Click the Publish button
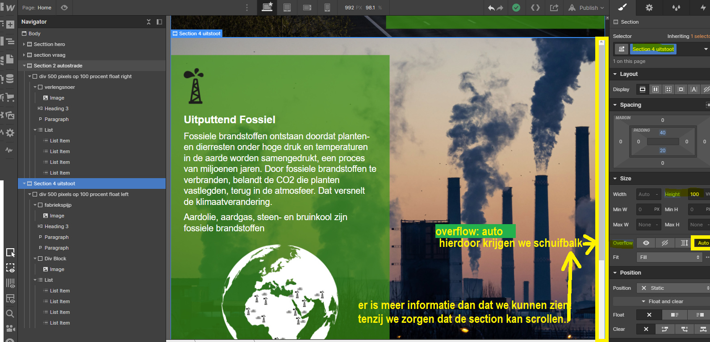The width and height of the screenshot is (710, 342). click(x=586, y=8)
